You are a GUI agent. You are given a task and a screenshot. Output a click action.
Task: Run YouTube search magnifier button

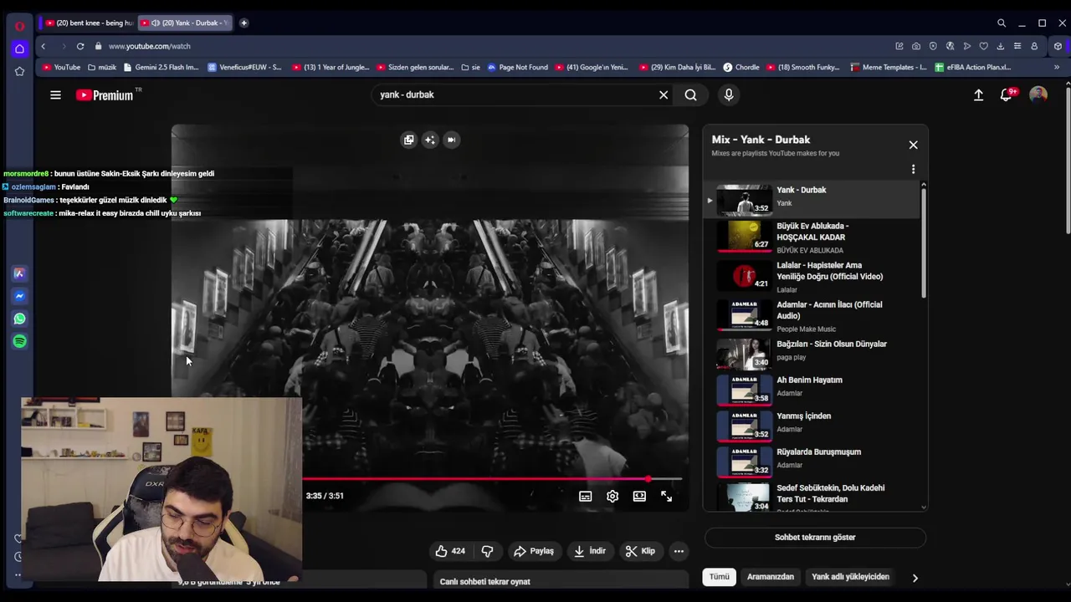pos(690,94)
